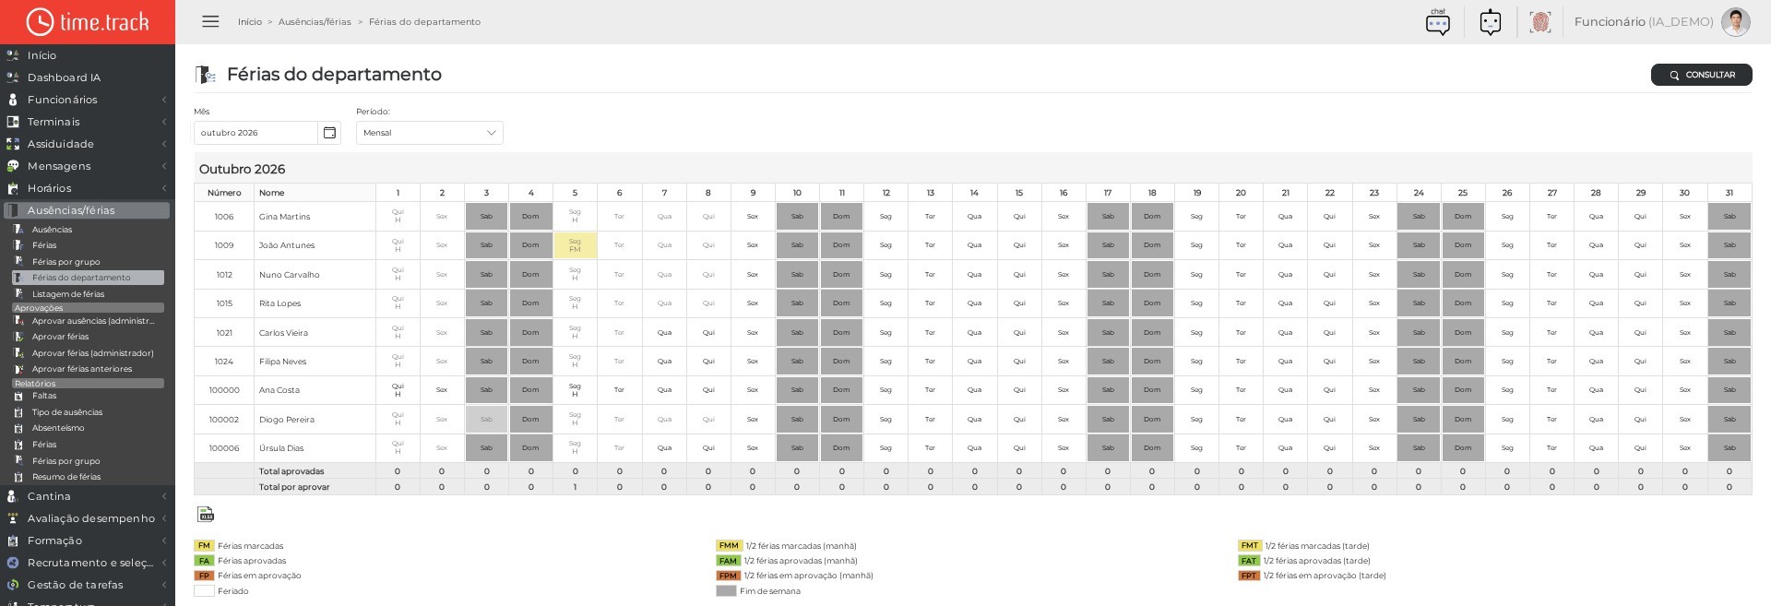This screenshot has width=1771, height=606.
Task: Open the calendar picker icon for Mês
Action: pyautogui.click(x=329, y=133)
